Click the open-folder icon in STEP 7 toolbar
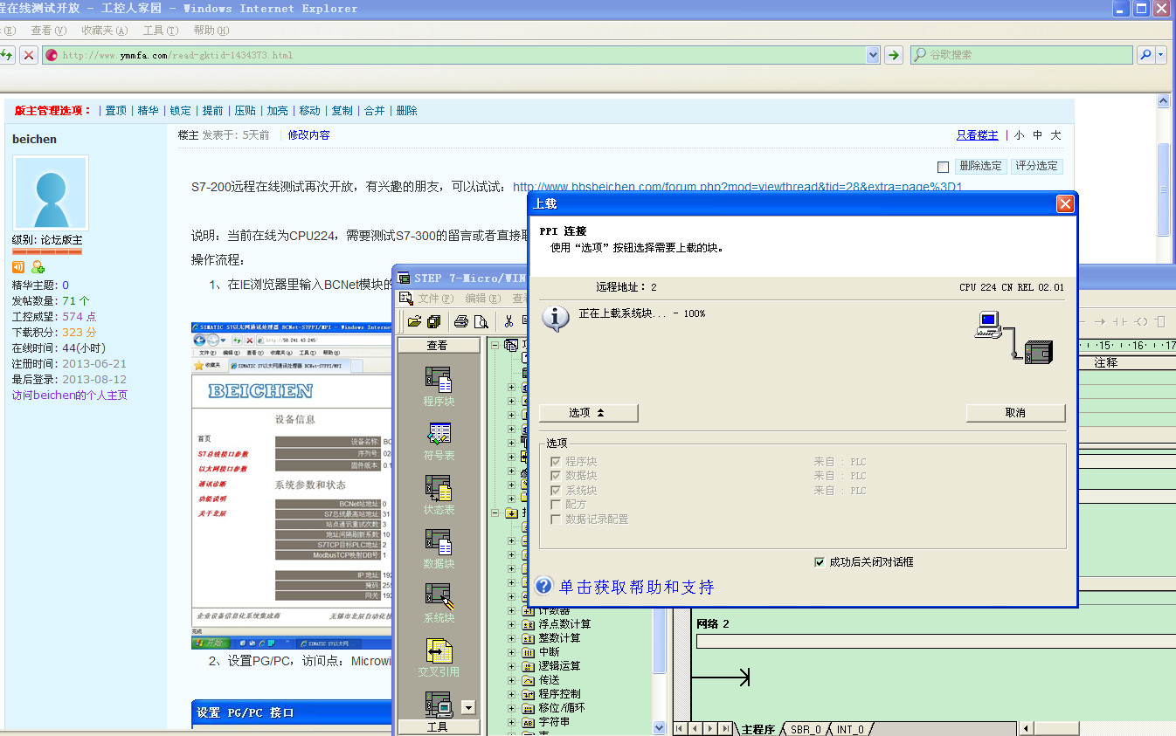The image size is (1176, 736). point(414,321)
